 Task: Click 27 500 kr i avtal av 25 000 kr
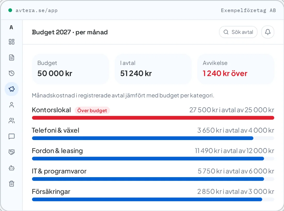232,110
